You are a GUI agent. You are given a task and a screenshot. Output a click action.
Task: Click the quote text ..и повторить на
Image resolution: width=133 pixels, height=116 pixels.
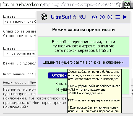(x=20, y=53)
